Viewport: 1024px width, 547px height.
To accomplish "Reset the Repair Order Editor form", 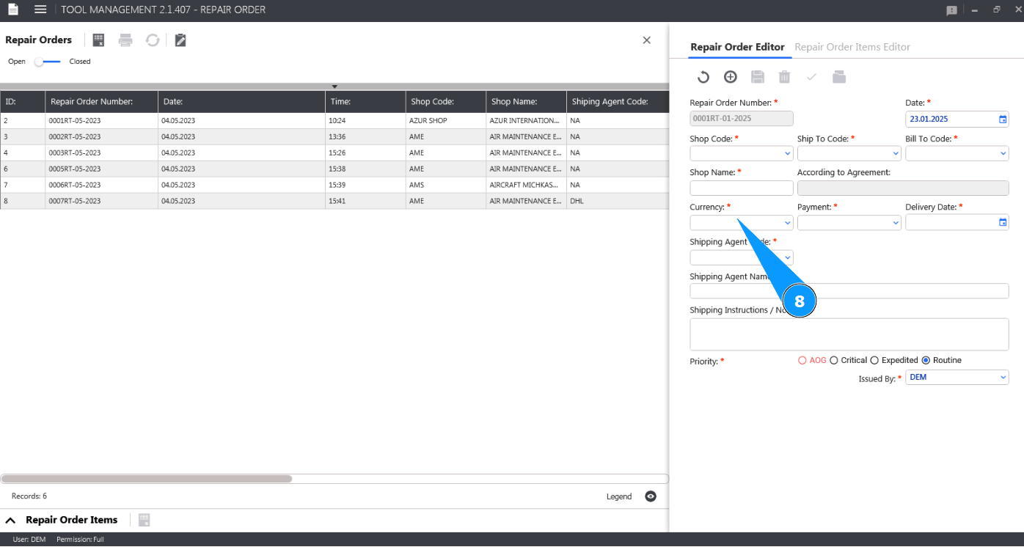I will click(703, 77).
